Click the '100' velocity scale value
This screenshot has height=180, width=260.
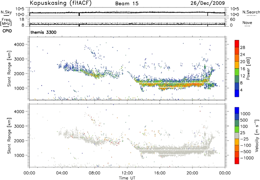point(244,126)
